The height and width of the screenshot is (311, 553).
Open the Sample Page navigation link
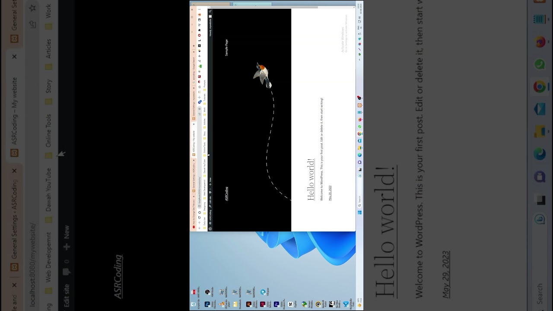click(x=226, y=48)
